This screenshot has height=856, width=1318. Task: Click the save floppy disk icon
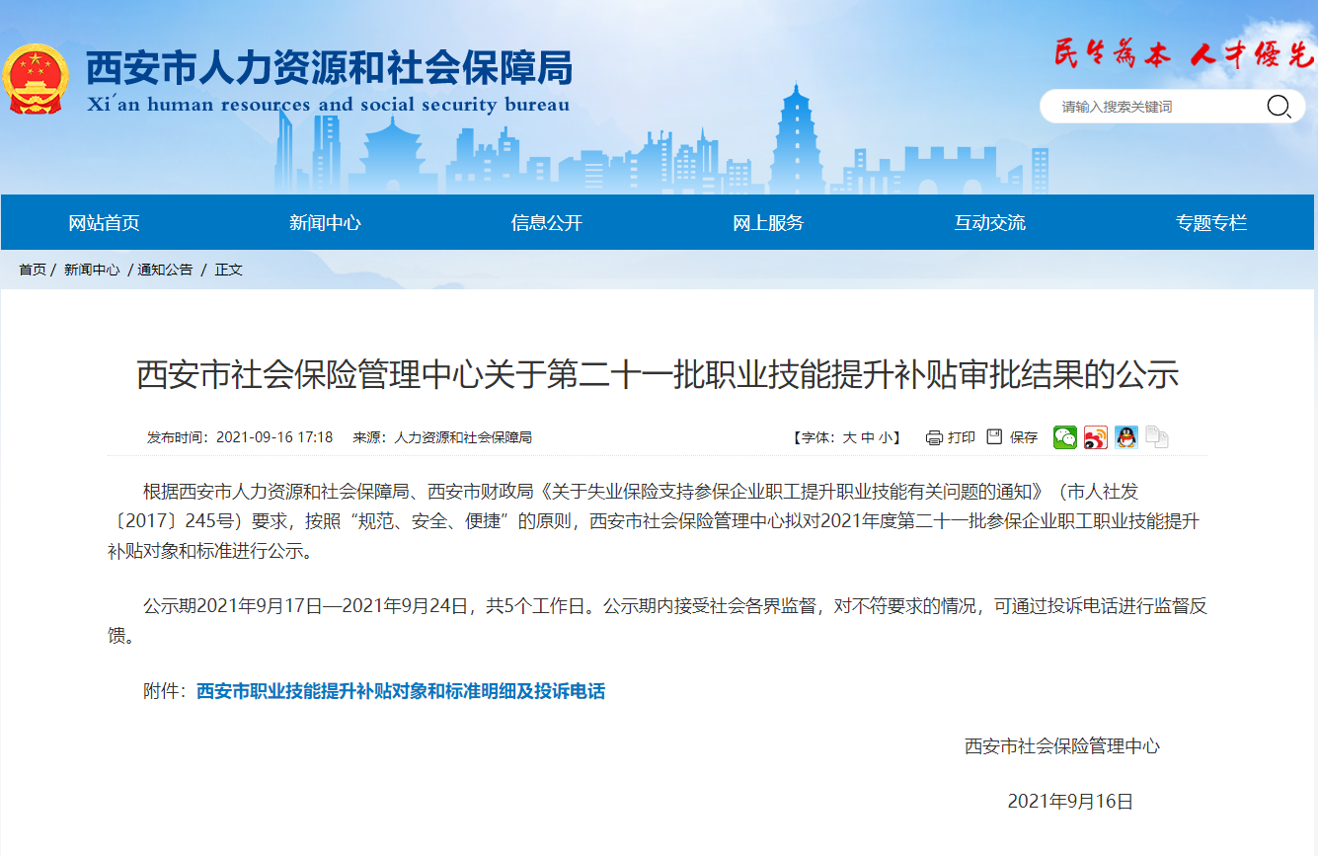[993, 437]
